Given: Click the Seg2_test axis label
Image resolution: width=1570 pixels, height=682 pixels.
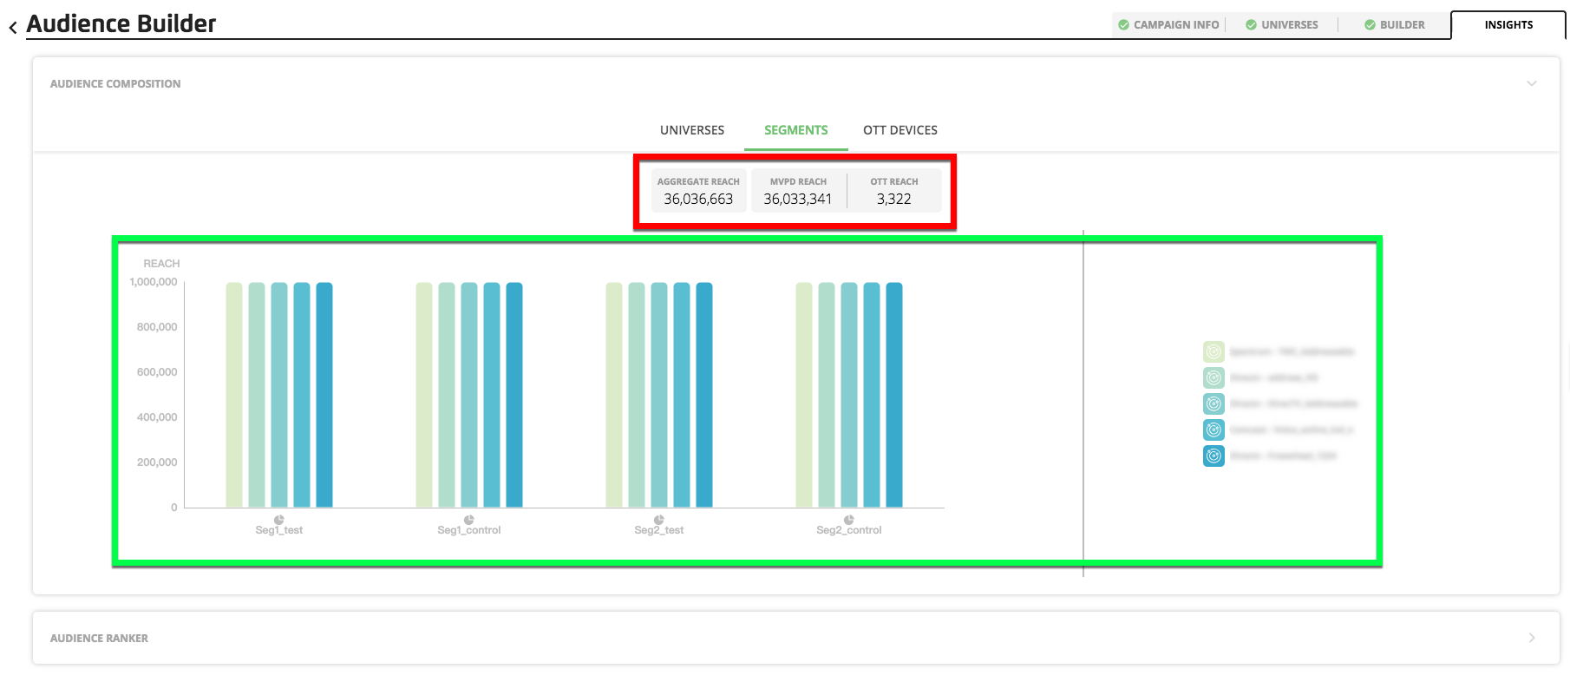Looking at the screenshot, I should coord(659,530).
